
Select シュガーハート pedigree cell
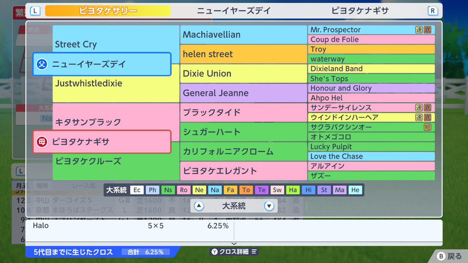click(x=243, y=132)
